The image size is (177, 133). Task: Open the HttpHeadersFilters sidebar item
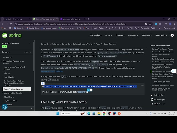click(x=11, y=101)
